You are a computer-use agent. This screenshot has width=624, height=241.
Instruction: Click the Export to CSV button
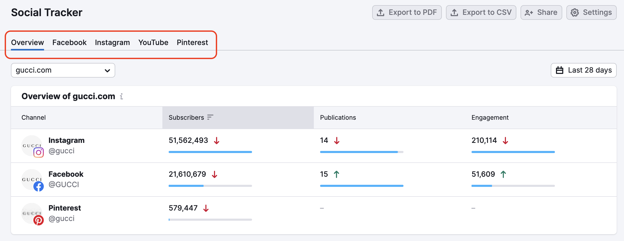coord(481,12)
